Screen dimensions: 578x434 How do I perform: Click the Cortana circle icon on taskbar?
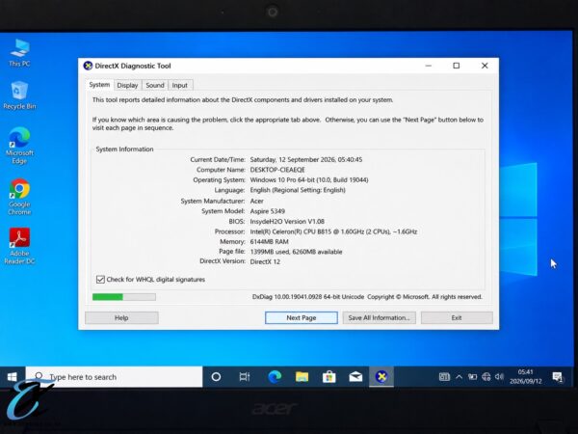coord(216,377)
